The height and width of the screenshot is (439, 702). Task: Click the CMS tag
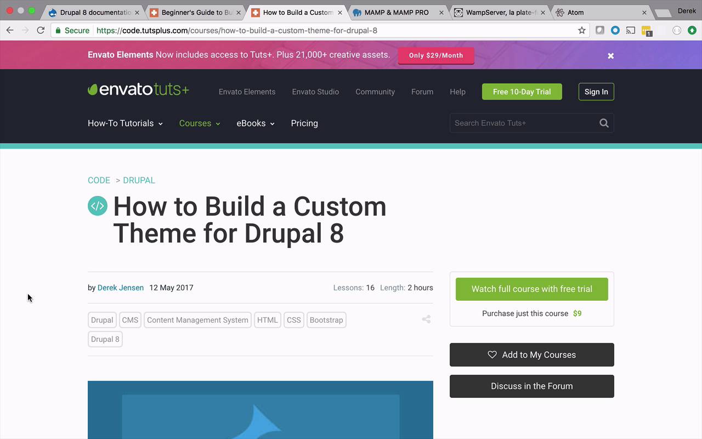coord(130,320)
